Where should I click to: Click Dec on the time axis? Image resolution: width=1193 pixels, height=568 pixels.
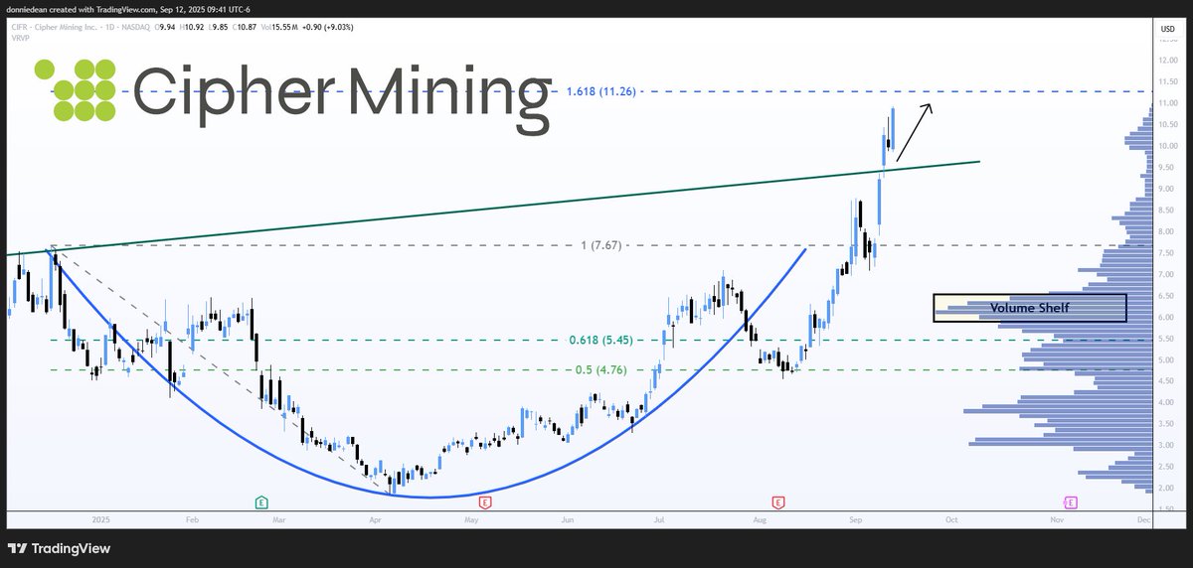[x=1144, y=518]
